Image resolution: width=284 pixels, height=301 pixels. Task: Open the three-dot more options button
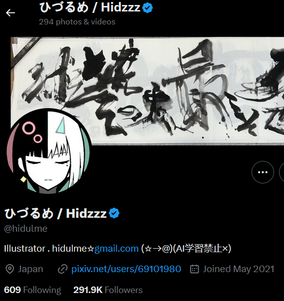tap(263, 172)
